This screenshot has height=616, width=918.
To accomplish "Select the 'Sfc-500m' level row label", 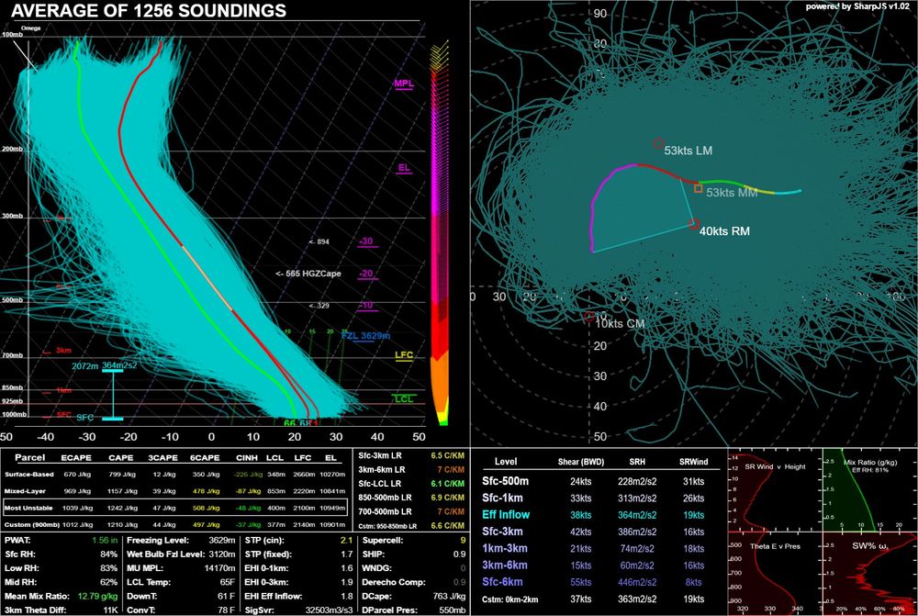I will coord(505,481).
